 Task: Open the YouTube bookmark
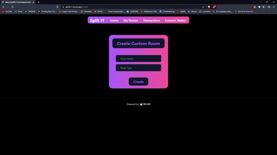pyautogui.click(x=7, y=11)
